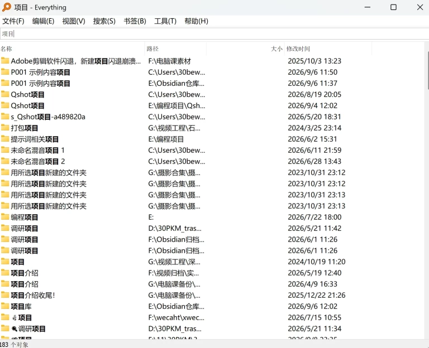Open the 搜索(S) menu
Screen dimensions: 429x348
coord(104,21)
